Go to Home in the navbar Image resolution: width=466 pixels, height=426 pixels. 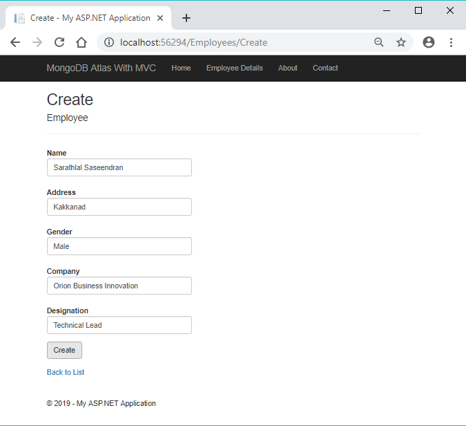point(181,68)
